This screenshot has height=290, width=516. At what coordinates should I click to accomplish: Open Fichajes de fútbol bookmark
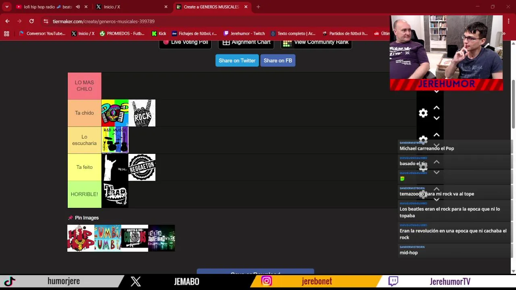point(194,33)
